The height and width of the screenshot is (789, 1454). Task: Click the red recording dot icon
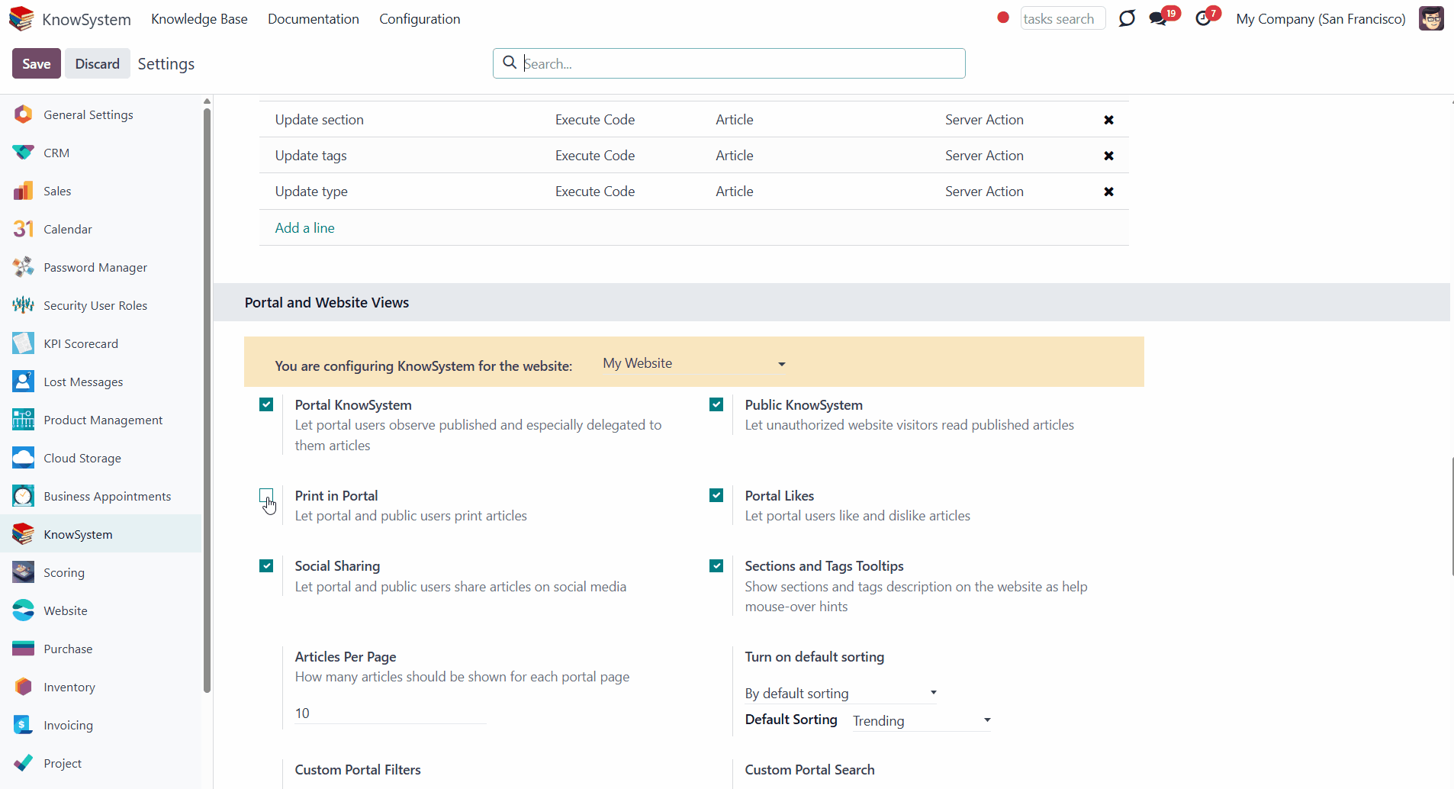[x=1003, y=18]
